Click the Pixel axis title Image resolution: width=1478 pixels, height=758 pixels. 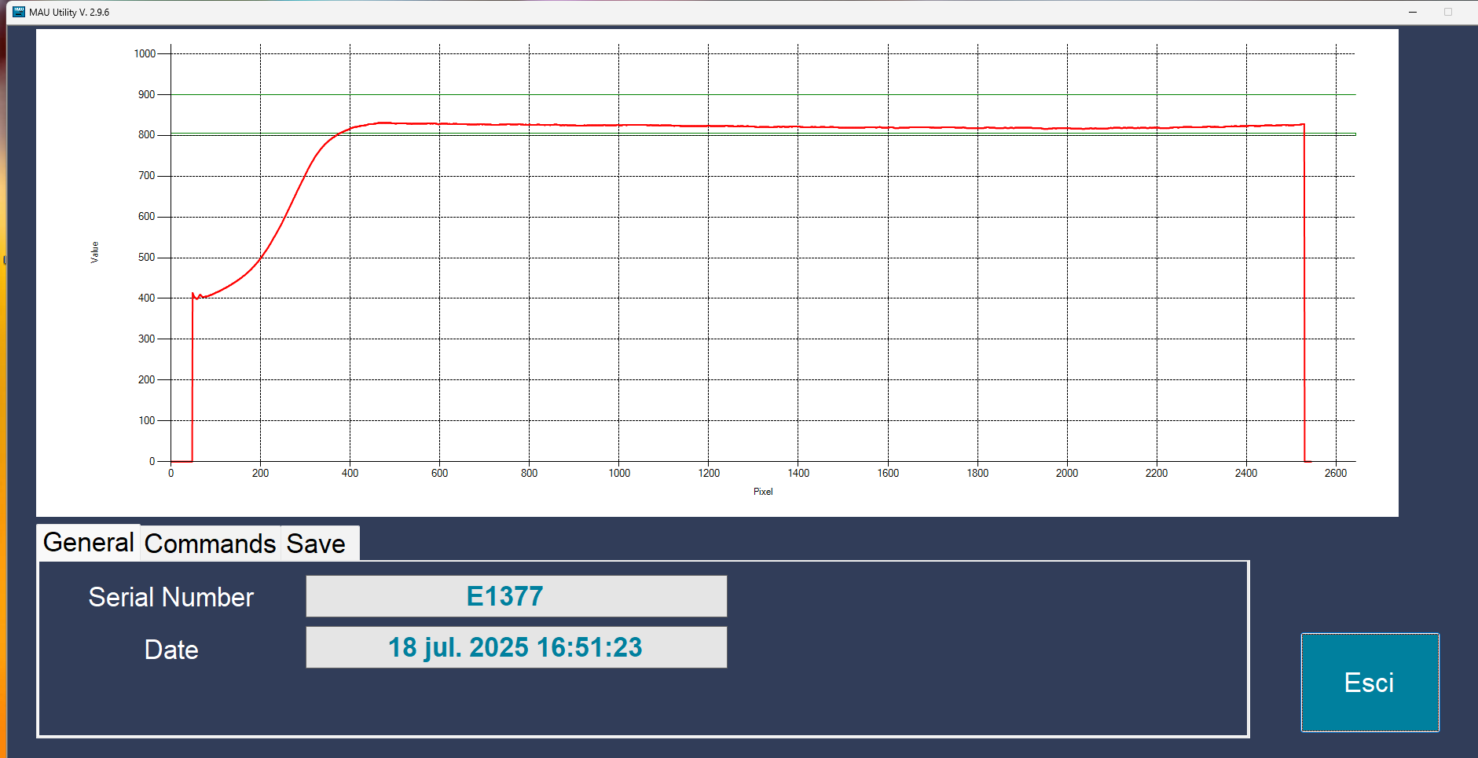pos(763,492)
